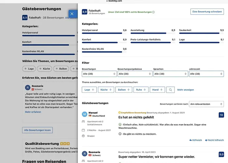Toggle the Küche chip on background page
The width and height of the screenshot is (228, 163).
pyautogui.click(x=45, y=69)
